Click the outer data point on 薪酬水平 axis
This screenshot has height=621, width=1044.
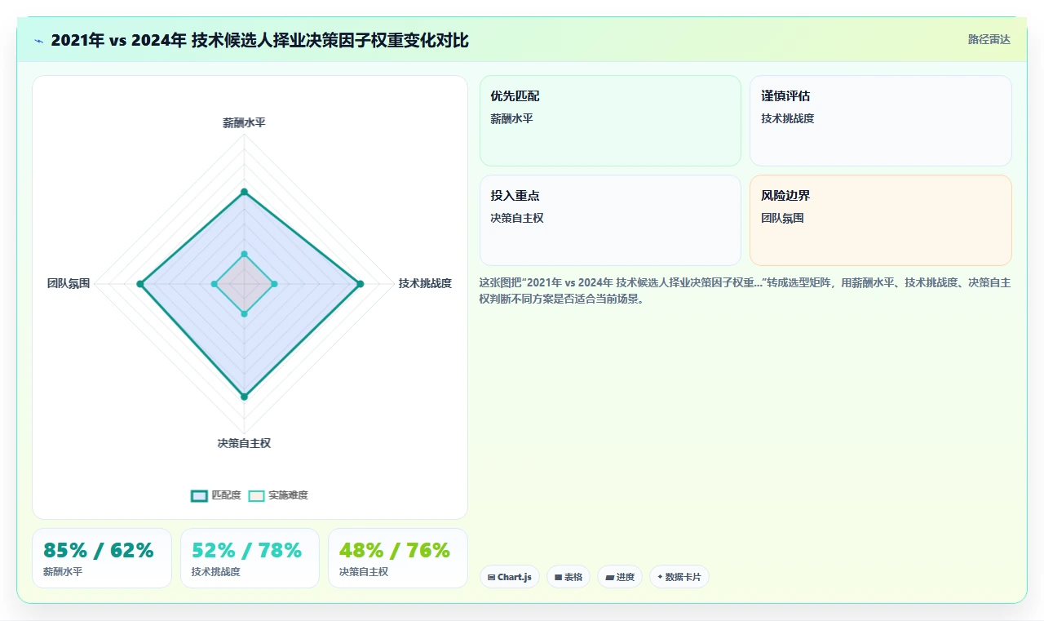pos(244,193)
